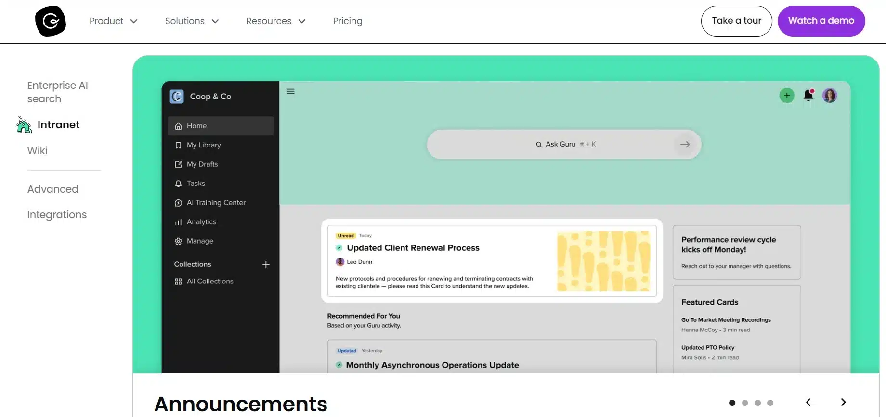Expand the Solutions dropdown menu
The image size is (886, 417).
point(192,21)
